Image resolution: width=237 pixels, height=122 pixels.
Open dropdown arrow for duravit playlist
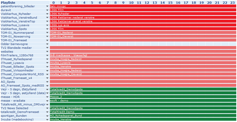(47, 10)
